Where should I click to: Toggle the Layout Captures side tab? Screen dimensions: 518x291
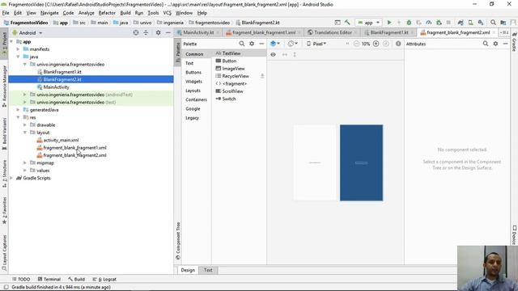point(4,252)
